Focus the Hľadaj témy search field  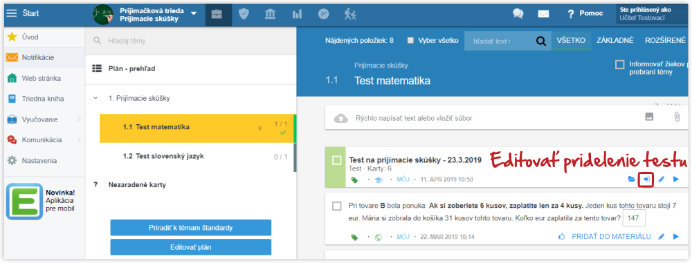pyautogui.click(x=190, y=41)
